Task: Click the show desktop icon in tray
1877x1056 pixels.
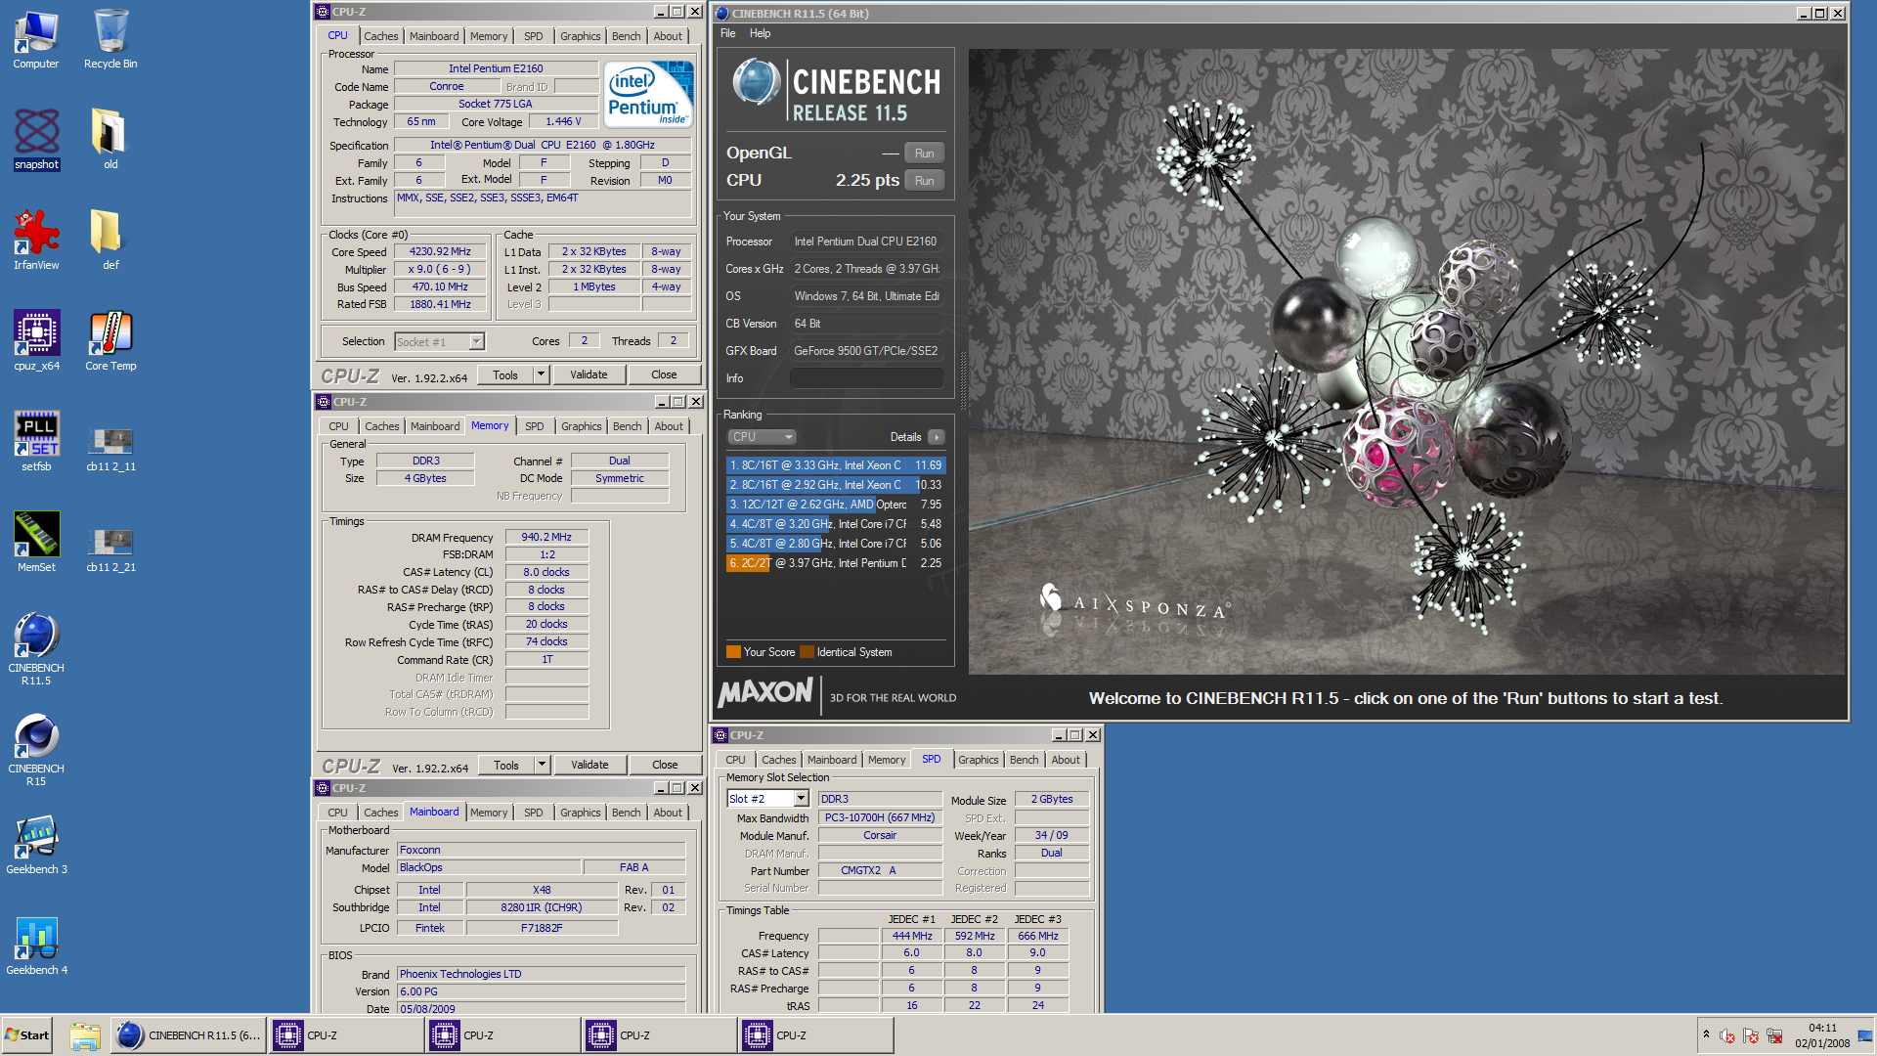Action: (x=1865, y=1035)
